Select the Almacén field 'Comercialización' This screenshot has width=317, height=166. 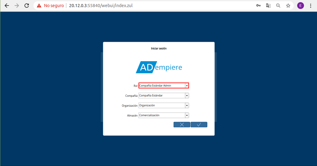(x=162, y=115)
